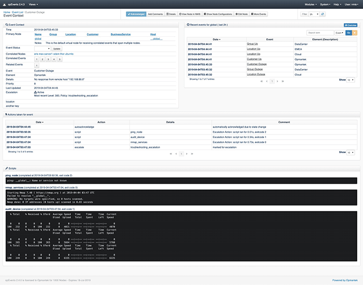The image size is (363, 285).
Task: Go to the Home breadcrumb link
Action: (x=7, y=12)
